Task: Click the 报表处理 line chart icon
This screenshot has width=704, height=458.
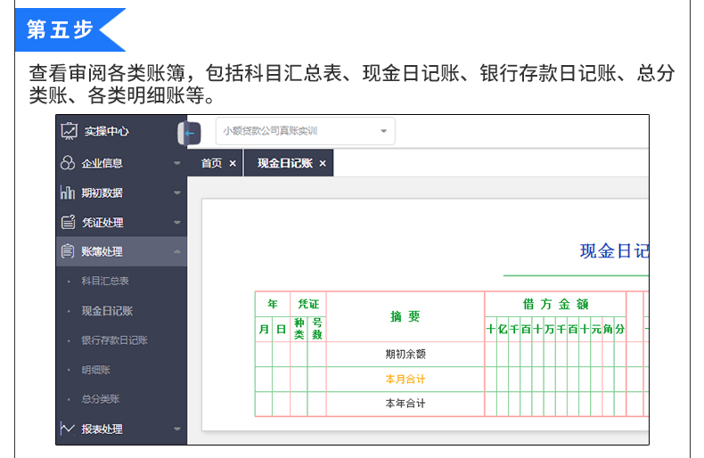Action: (x=68, y=429)
